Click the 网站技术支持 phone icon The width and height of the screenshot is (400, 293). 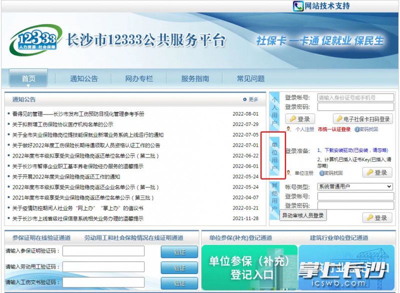298,6
